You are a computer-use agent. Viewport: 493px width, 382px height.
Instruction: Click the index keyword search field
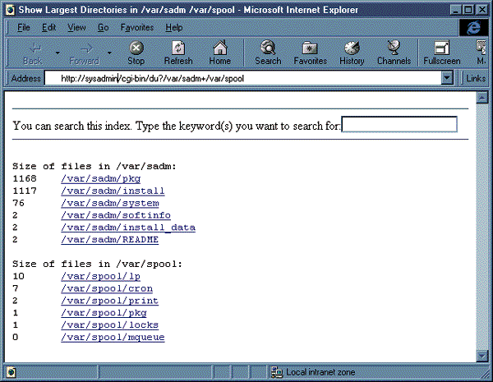[399, 125]
